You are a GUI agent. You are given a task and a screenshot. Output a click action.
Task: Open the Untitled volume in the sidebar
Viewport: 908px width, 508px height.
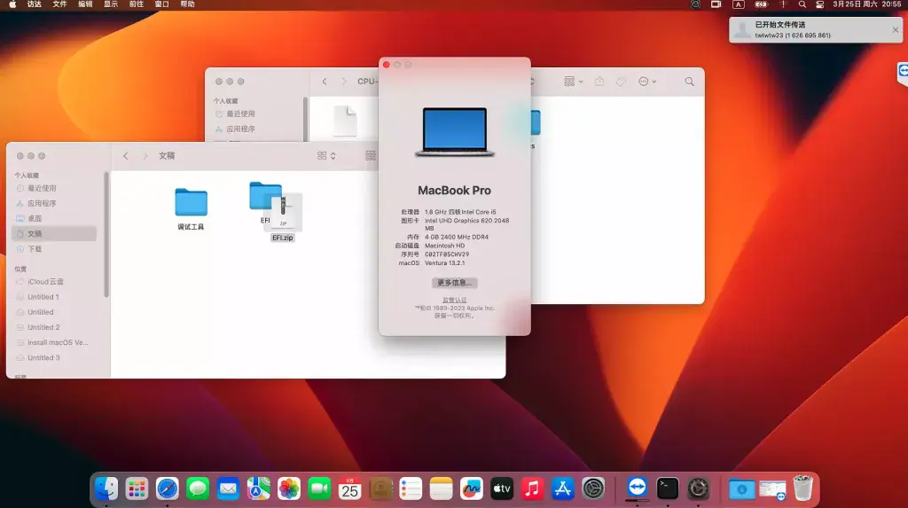tap(41, 312)
